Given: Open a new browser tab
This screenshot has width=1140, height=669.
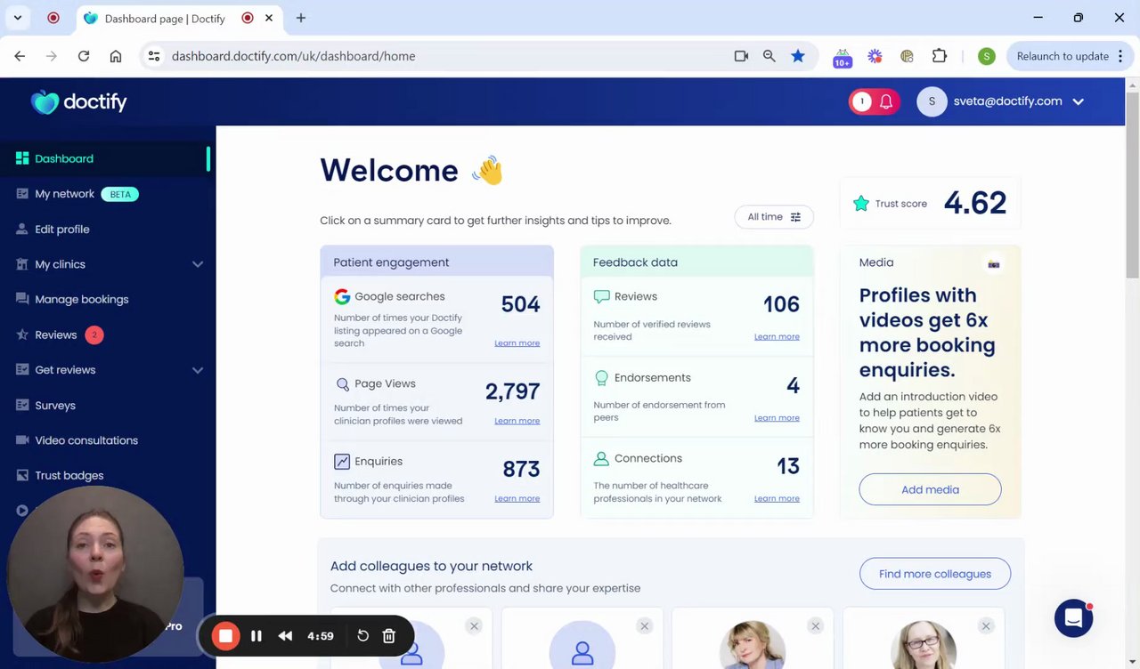Looking at the screenshot, I should [x=301, y=18].
